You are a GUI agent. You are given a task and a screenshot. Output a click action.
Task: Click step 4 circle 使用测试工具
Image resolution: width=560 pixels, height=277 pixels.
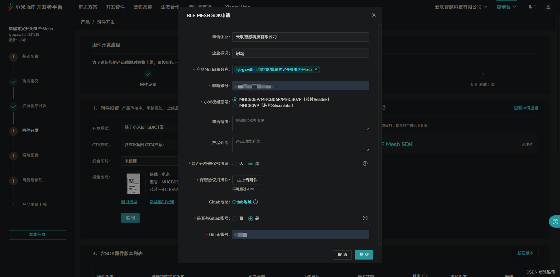coord(482,74)
